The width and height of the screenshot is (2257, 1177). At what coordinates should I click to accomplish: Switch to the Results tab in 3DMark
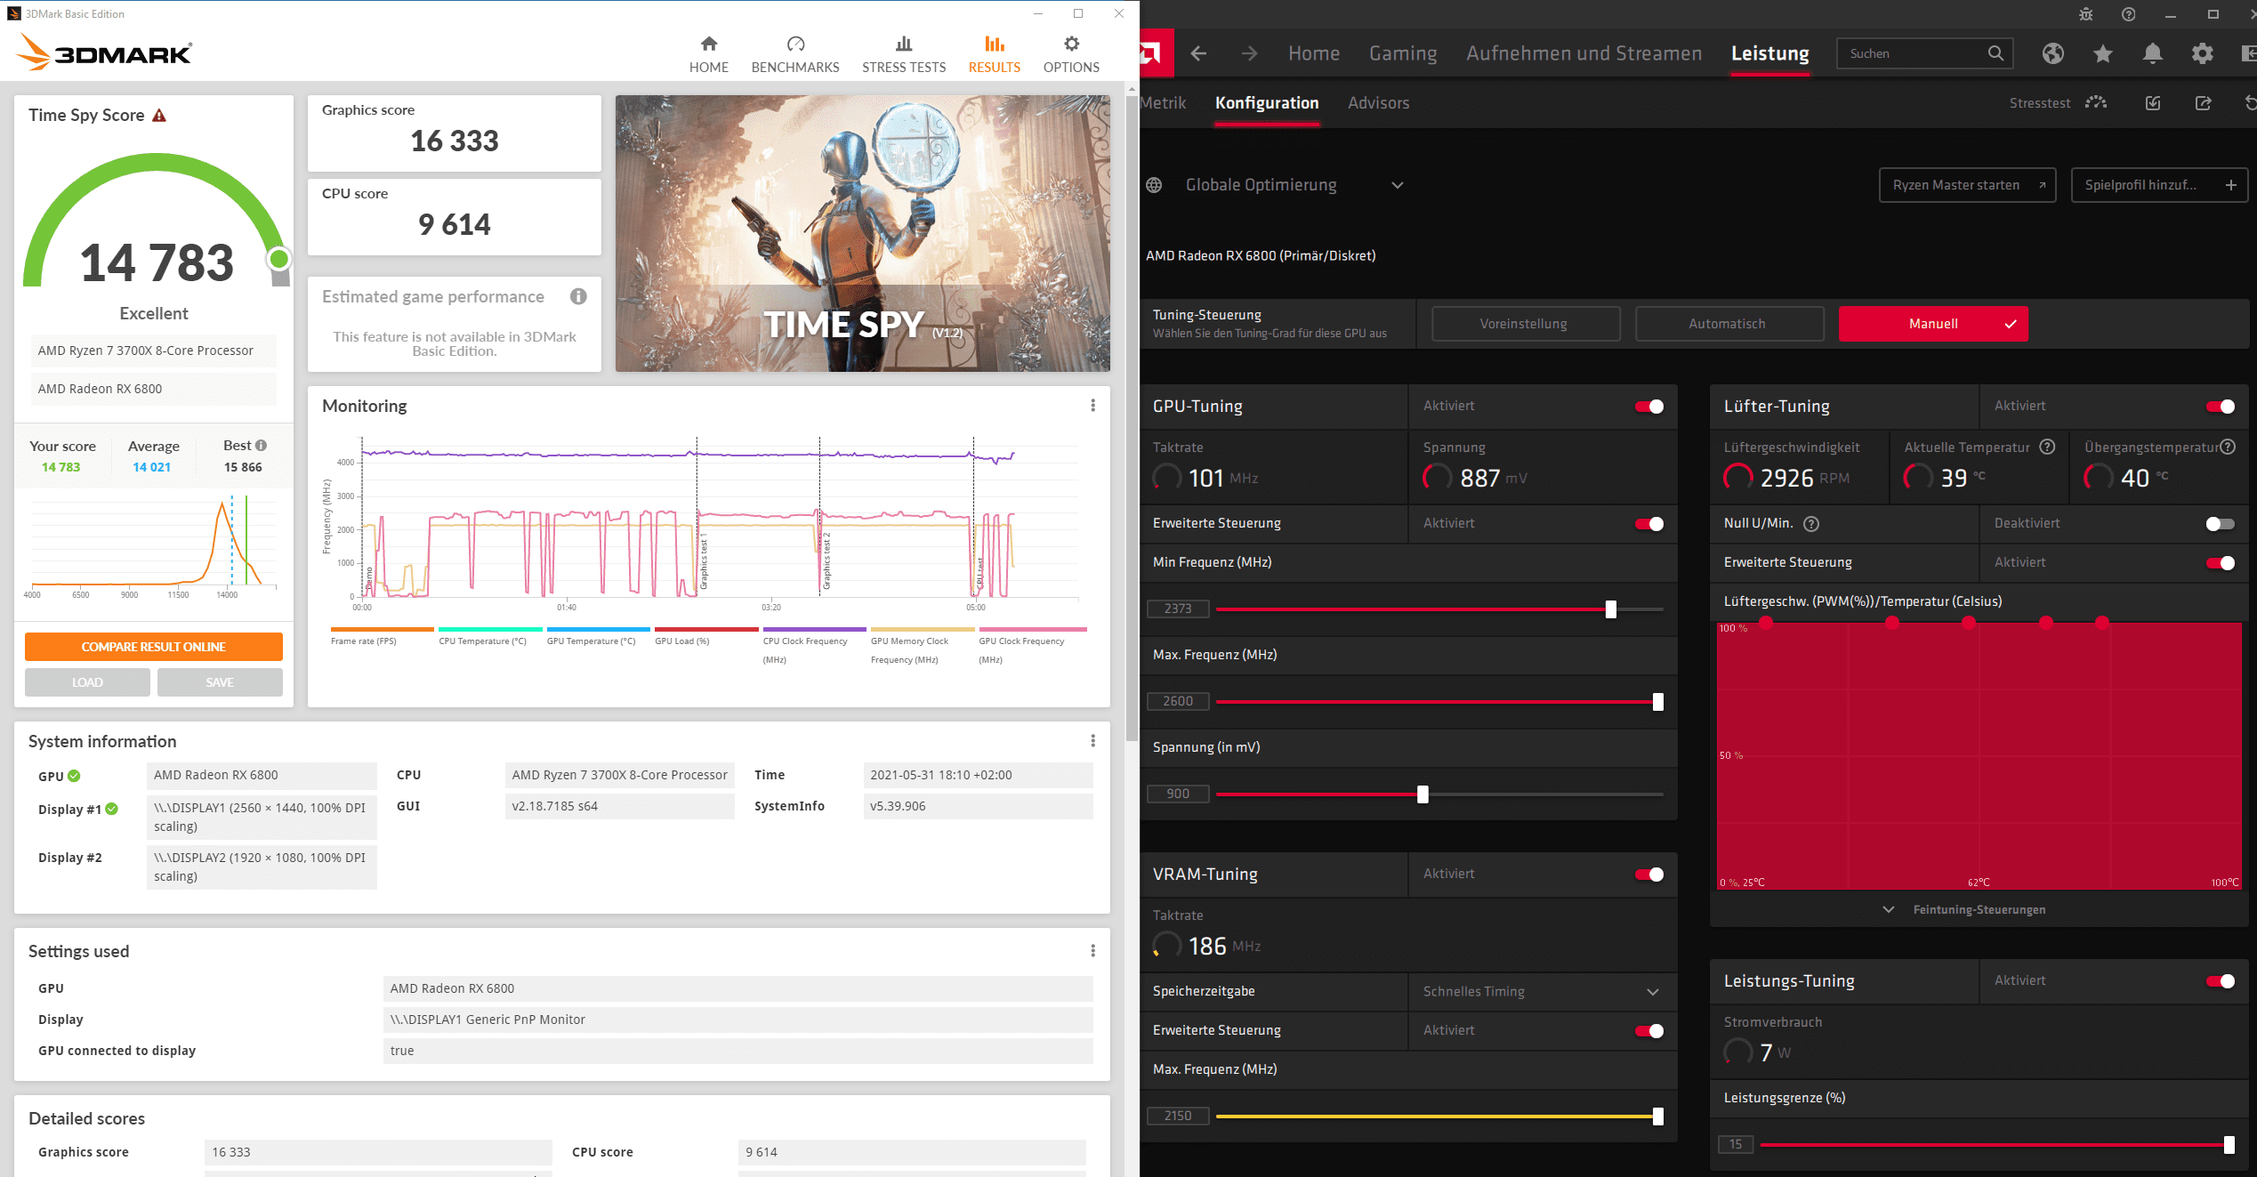tap(994, 54)
